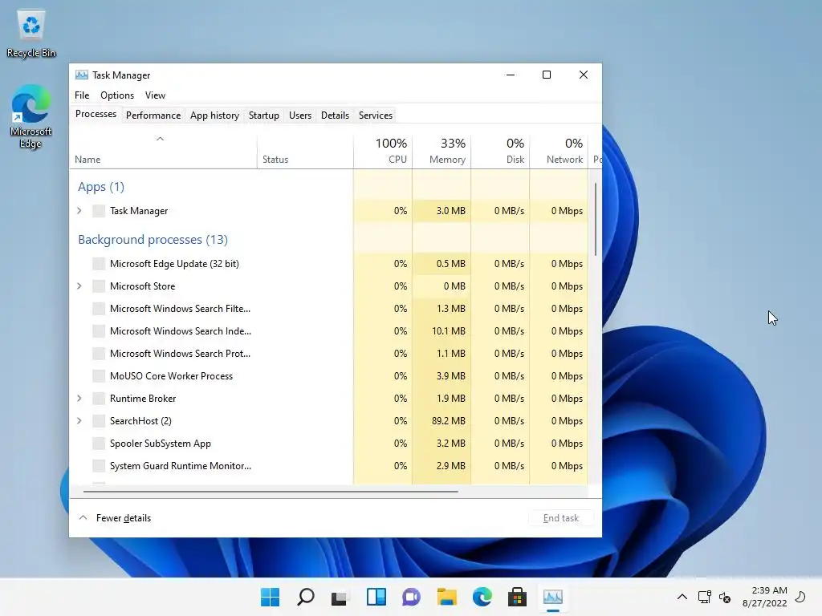Sort by the Memory column header
Image resolution: width=822 pixels, height=616 pixels.
(x=442, y=152)
